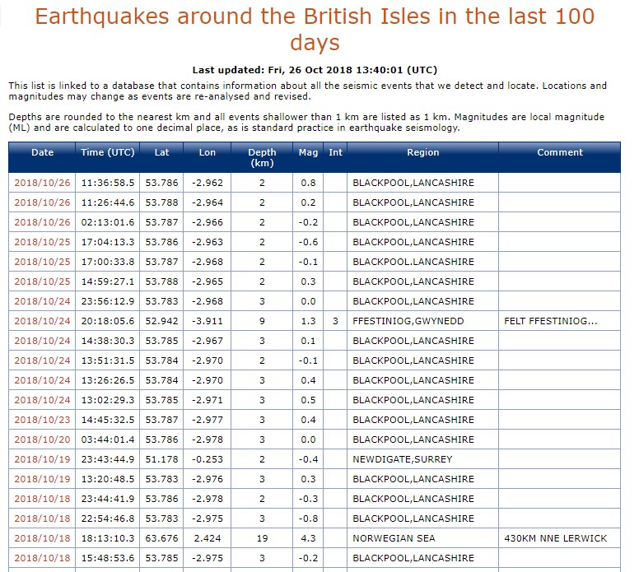
Task: Click the Time (UTC) column header
Action: point(108,152)
